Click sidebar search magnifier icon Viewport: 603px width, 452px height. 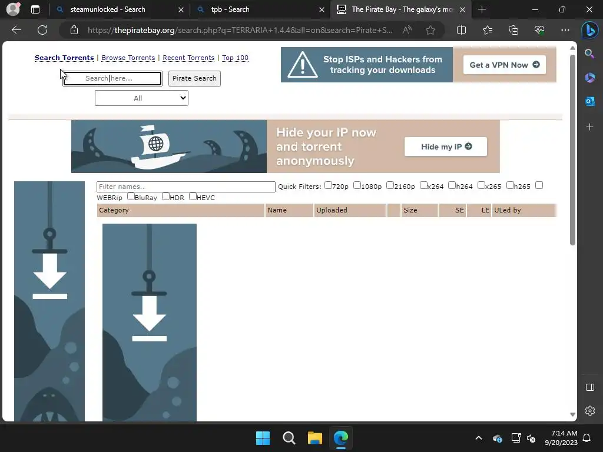[589, 54]
